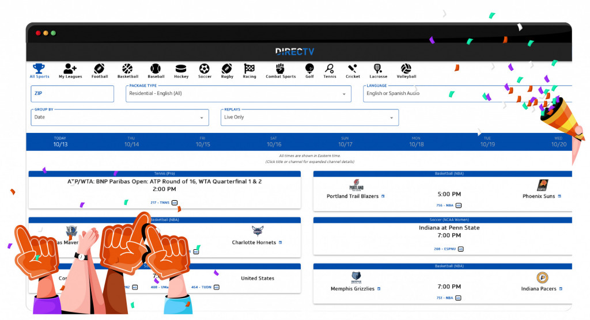590x320 pixels.
Task: Open the Replays dropdown
Action: pos(309,117)
